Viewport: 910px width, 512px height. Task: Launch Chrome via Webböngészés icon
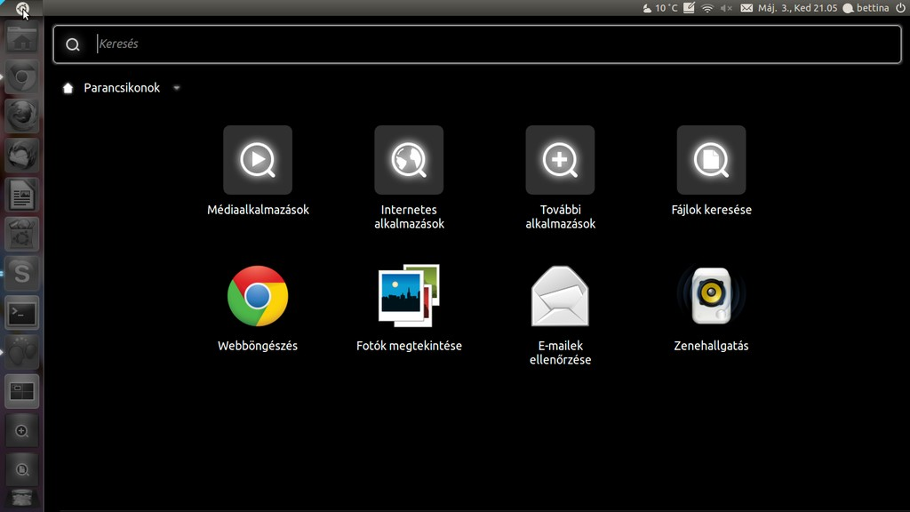(x=258, y=296)
